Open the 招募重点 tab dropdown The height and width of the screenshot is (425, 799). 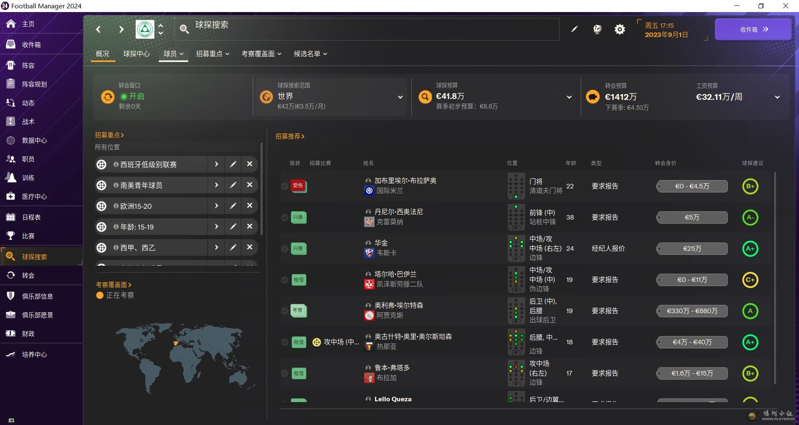[x=213, y=54]
